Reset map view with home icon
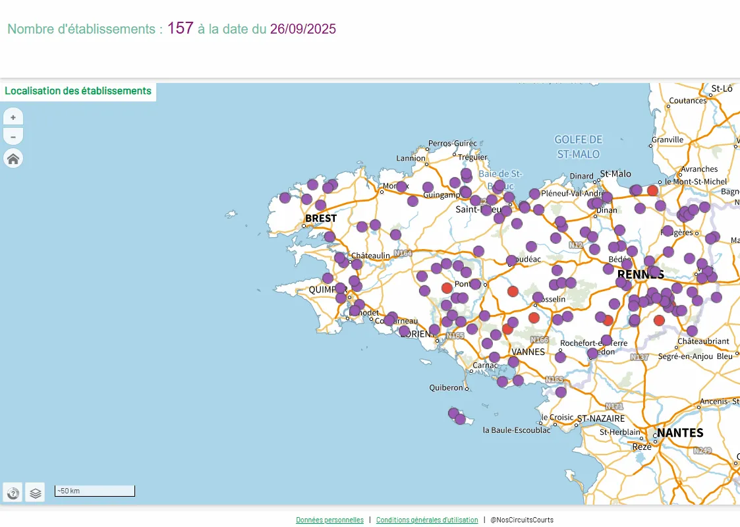Viewport: 740px width, 527px height. 13,159
